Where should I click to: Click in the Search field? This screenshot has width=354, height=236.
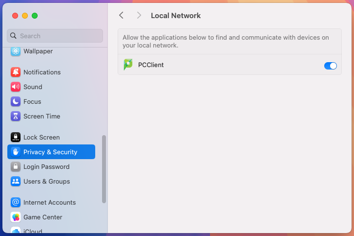point(55,36)
